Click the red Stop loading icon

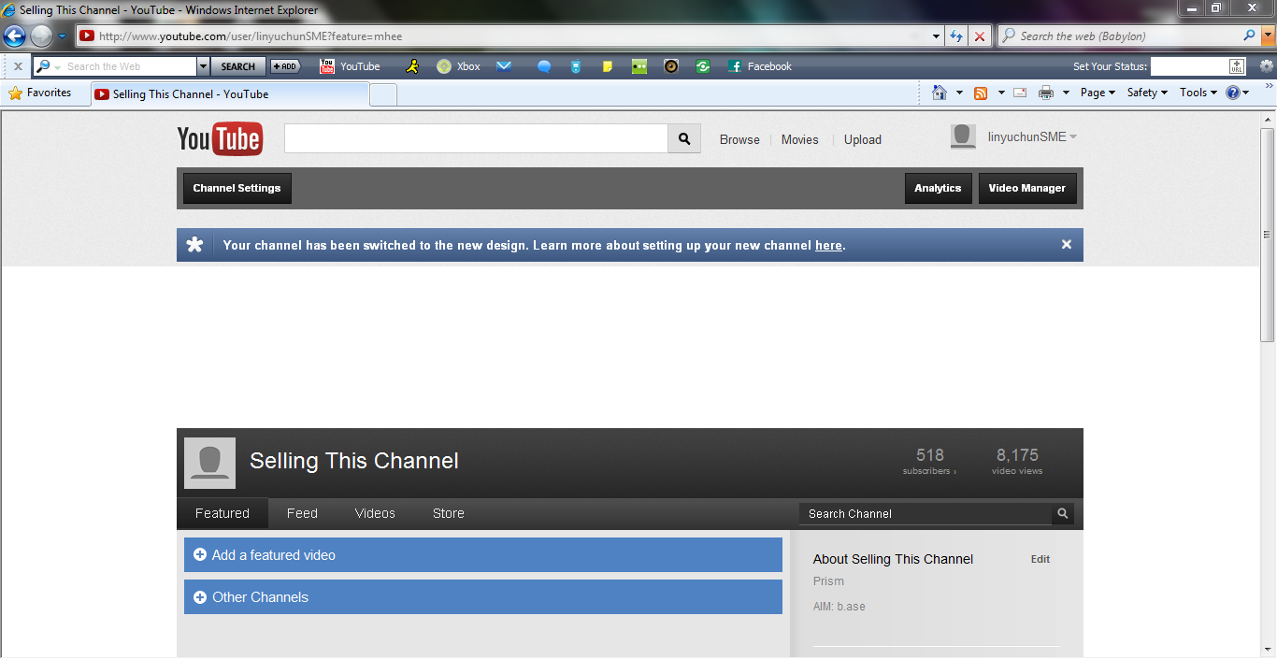coord(980,36)
